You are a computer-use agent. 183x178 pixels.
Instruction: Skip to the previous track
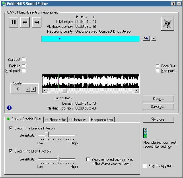25,22
